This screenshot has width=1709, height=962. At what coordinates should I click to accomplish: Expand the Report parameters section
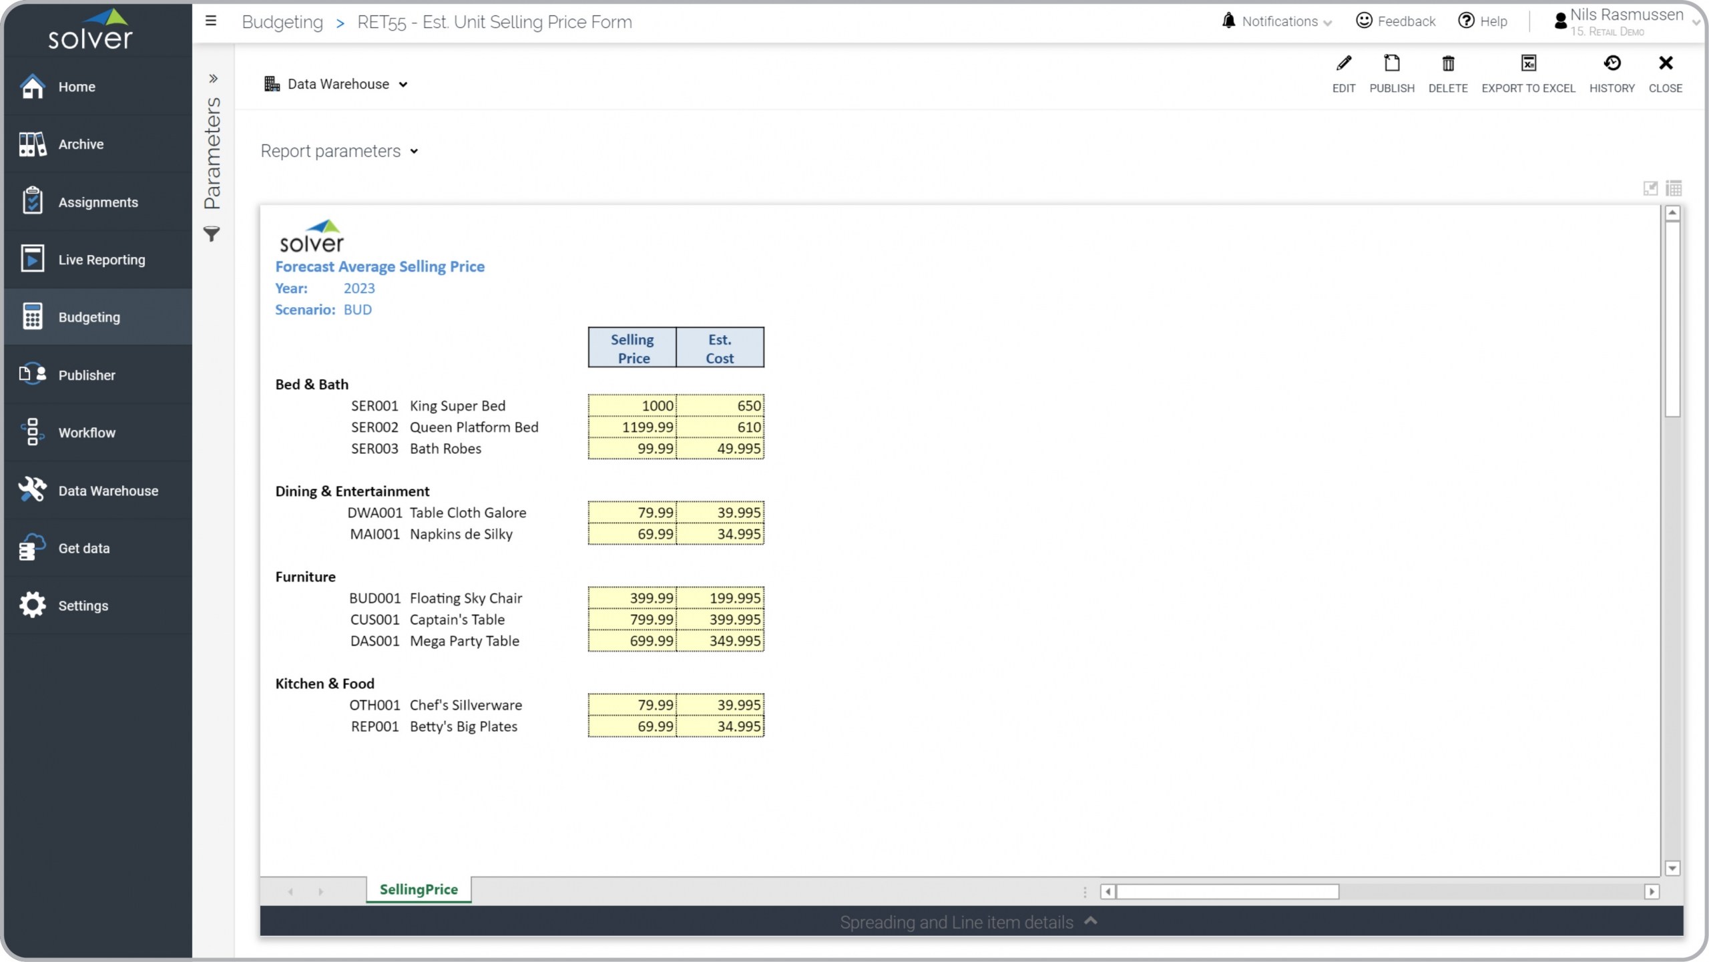pyautogui.click(x=339, y=152)
